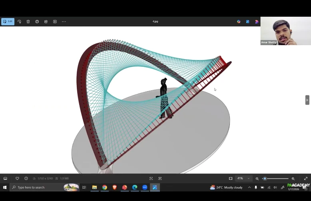The height and width of the screenshot is (201, 311).
Task: Expand the 41% zoom level dropdown
Action: [x=249, y=179]
